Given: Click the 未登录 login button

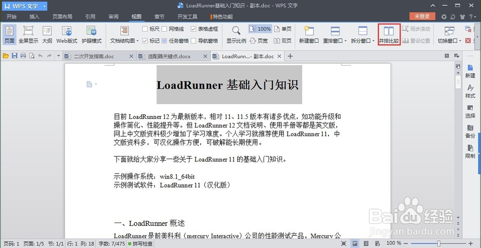Looking at the screenshot, I should coord(422,16).
